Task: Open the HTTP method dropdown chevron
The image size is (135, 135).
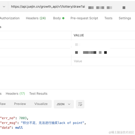Action: coord(4,7)
